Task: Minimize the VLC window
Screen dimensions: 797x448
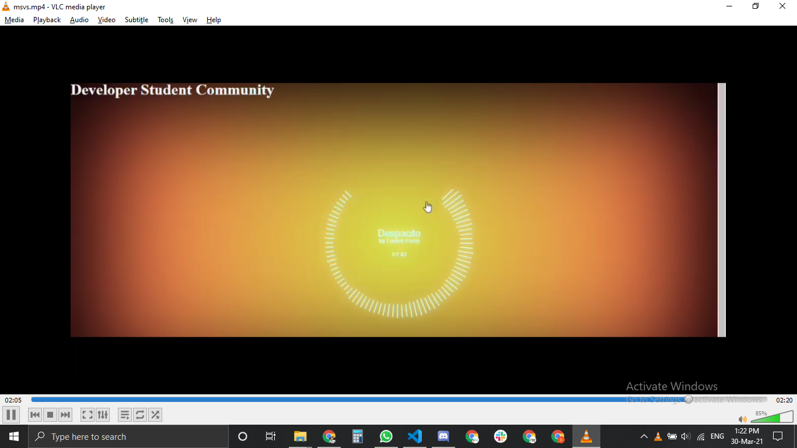Action: 729,6
